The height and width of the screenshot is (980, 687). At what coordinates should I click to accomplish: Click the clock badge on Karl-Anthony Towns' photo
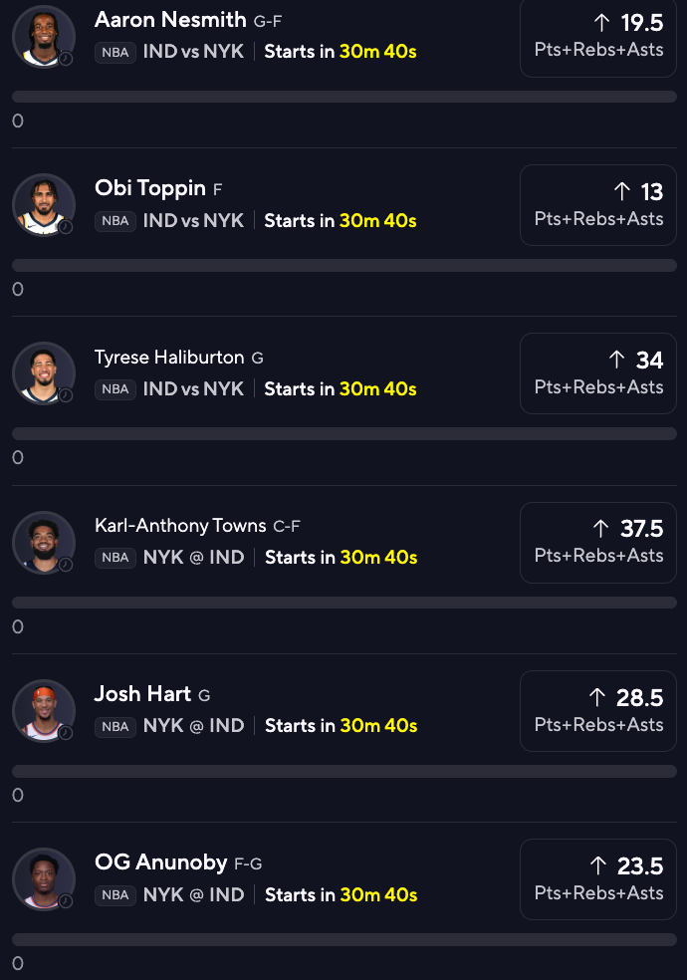point(66,565)
